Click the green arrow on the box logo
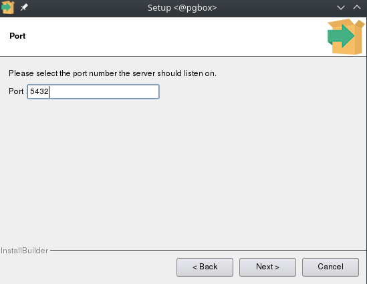This screenshot has width=367, height=284. 341,36
